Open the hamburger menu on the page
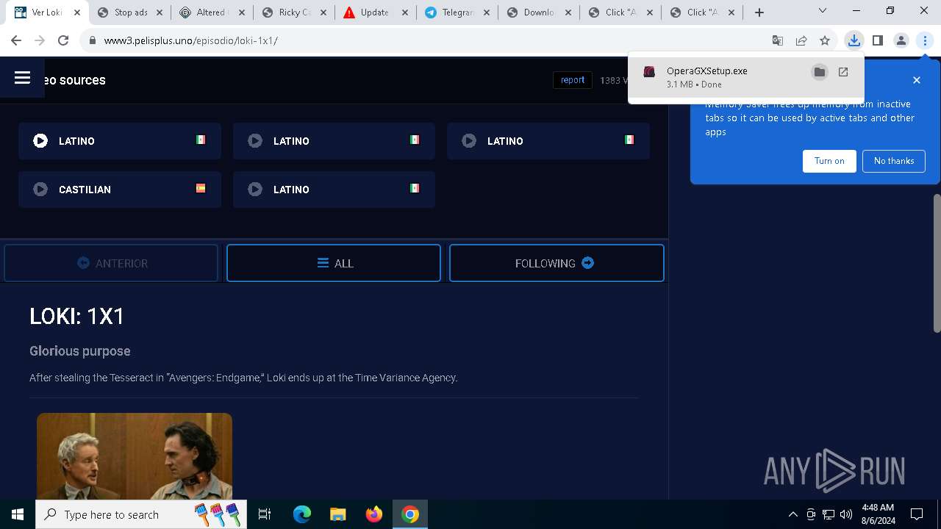This screenshot has height=529, width=941. pos(22,78)
